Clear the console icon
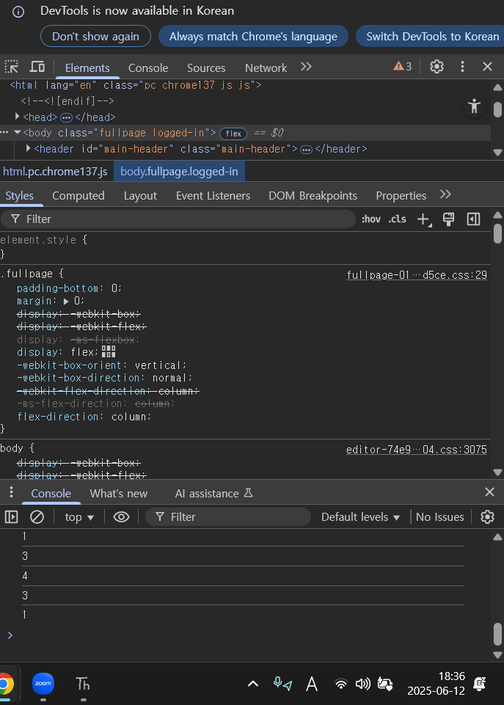This screenshot has height=705, width=504. pyautogui.click(x=37, y=516)
